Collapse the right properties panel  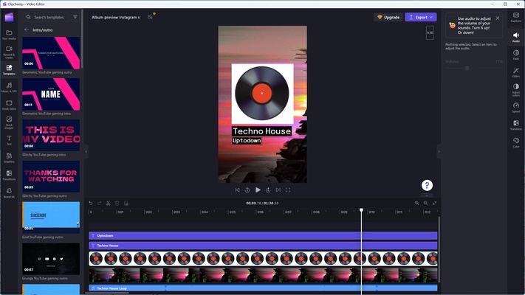(x=439, y=151)
